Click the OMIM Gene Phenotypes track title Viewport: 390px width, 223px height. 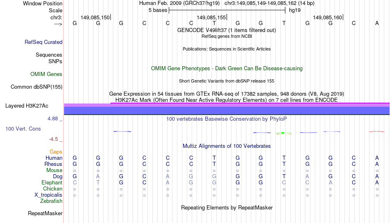click(x=227, y=69)
